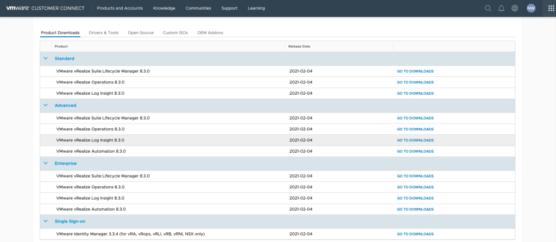Go to downloads for VMware Identity Manager 3.3.4
Image resolution: width=556 pixels, height=242 pixels.
(x=415, y=234)
